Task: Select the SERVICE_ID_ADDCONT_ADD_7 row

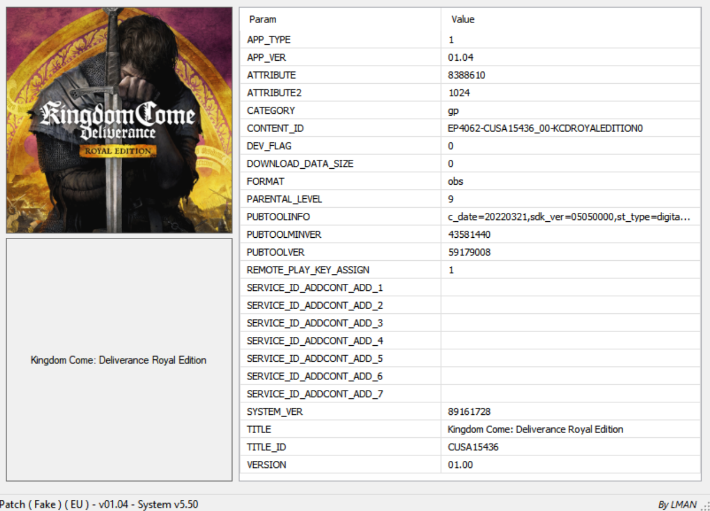Action: (470, 394)
